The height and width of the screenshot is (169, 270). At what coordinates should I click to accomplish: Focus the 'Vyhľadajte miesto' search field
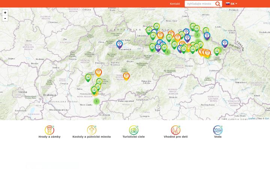200,4
